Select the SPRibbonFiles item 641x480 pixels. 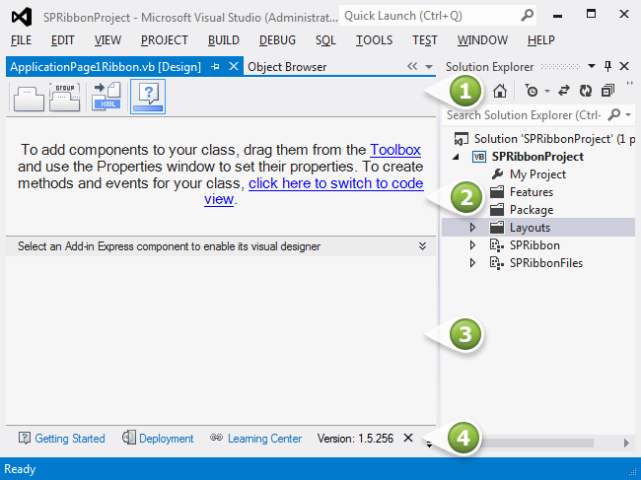click(x=536, y=263)
